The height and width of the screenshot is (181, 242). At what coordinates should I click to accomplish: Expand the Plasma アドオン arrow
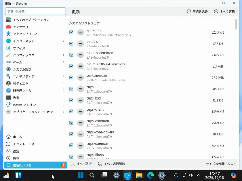point(63,105)
